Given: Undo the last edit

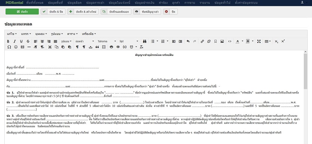Looking at the screenshot, I should click(188, 41).
